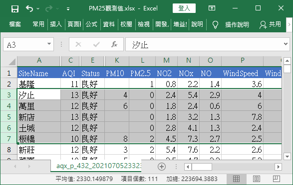
Task: Click the vertical scrollbar down arrow
Action: pyautogui.click(x=287, y=156)
